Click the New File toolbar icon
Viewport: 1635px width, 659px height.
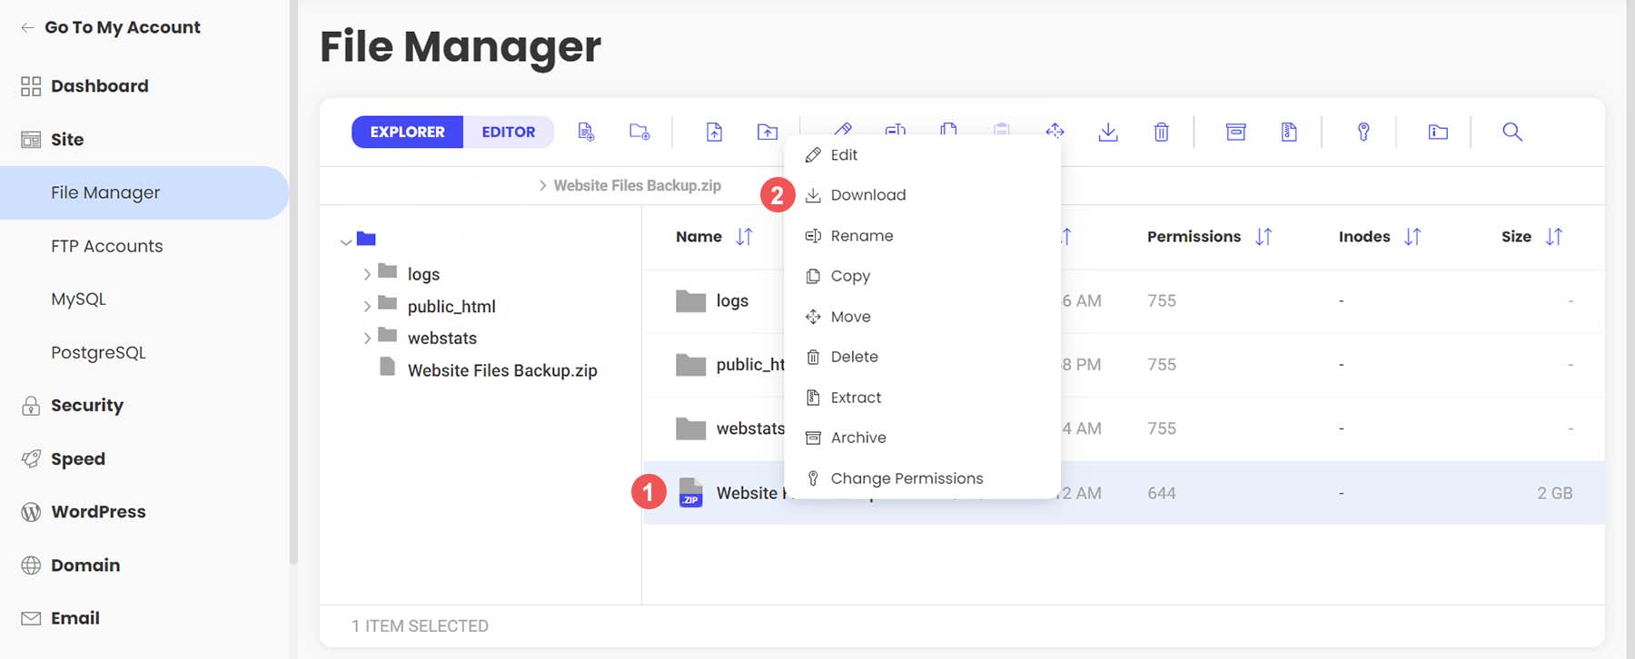click(586, 132)
